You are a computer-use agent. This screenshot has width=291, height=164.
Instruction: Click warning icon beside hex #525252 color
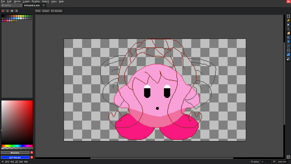coord(32,152)
